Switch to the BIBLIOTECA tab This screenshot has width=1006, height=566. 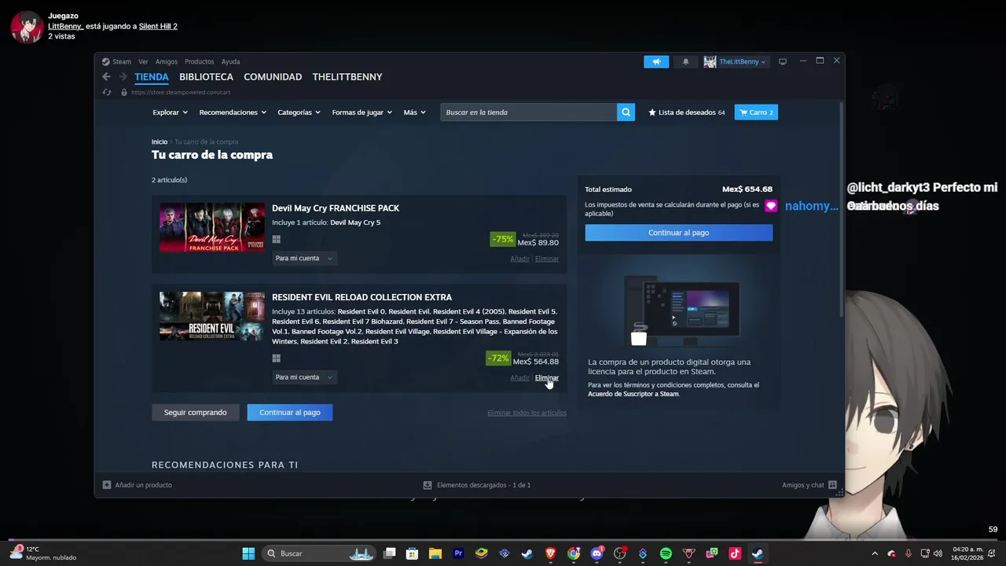click(x=206, y=77)
